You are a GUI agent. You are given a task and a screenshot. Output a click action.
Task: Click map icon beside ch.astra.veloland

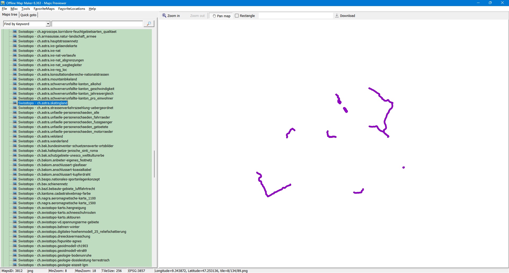[x=15, y=136]
